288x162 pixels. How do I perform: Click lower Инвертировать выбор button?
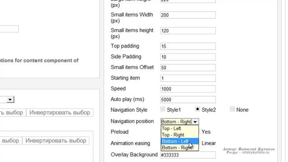click(x=56, y=141)
